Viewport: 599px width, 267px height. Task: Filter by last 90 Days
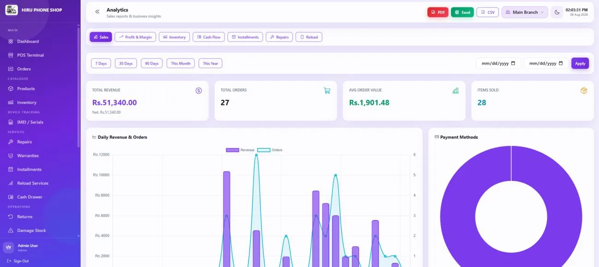point(152,64)
